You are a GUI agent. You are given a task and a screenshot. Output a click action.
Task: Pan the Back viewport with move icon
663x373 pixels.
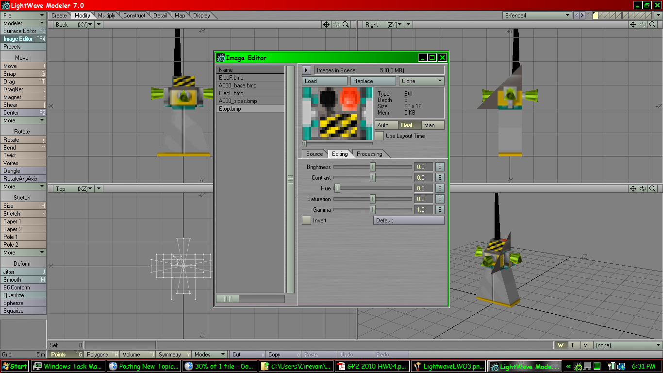coord(327,24)
